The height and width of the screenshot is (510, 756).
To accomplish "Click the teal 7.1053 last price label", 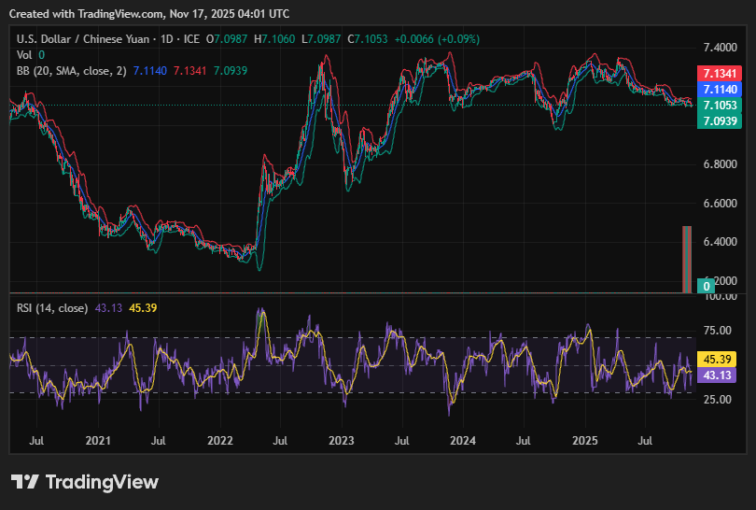I will pyautogui.click(x=720, y=106).
